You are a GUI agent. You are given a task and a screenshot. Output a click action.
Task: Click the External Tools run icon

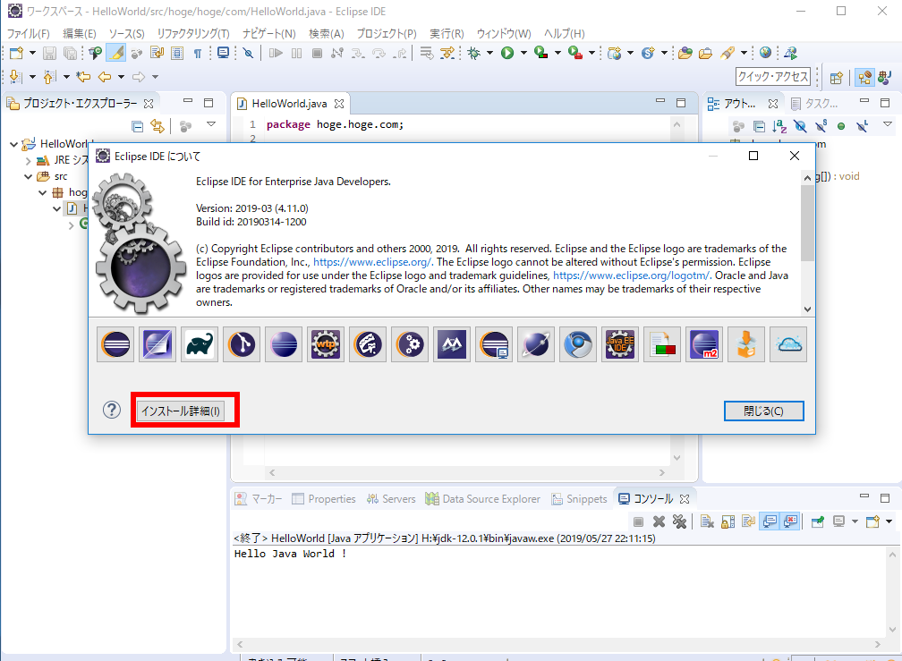pos(574,54)
